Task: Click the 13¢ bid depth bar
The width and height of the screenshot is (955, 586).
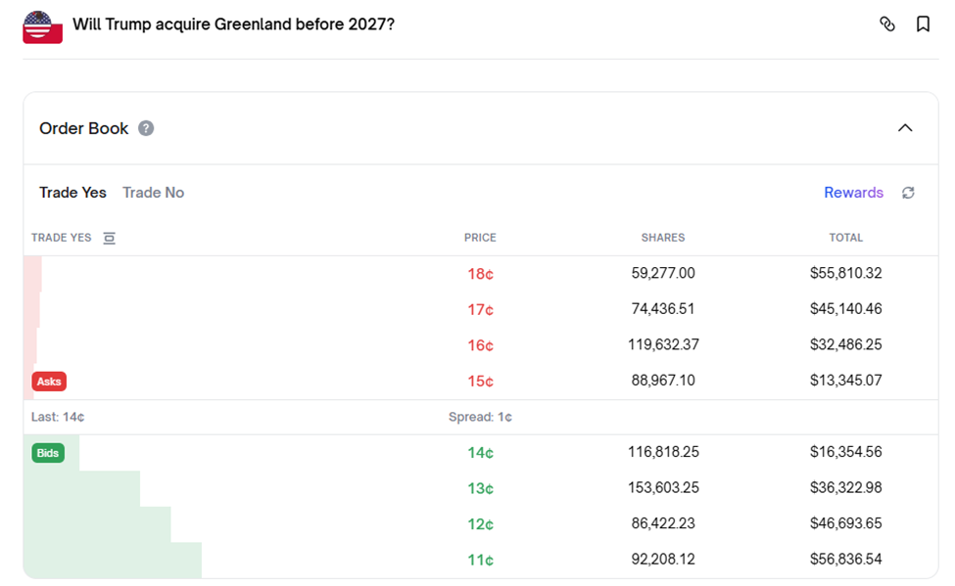Action: [82, 488]
